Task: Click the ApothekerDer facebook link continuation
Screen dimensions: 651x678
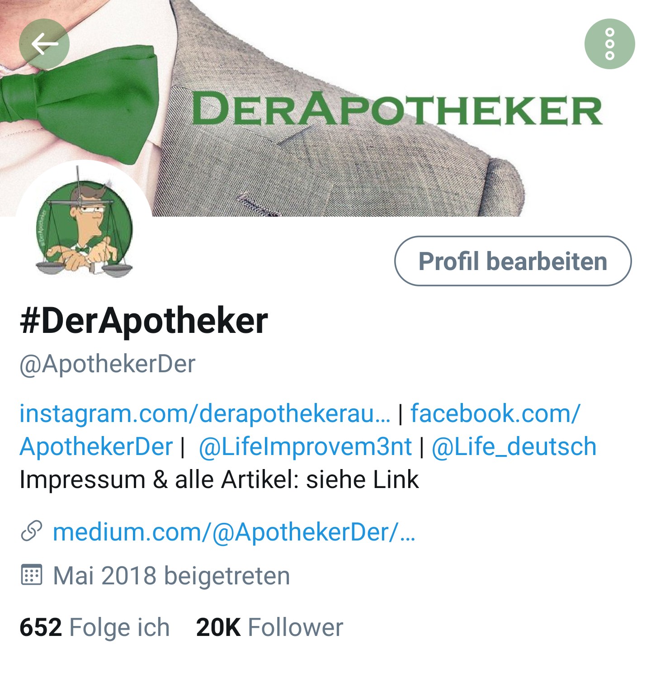Action: [96, 446]
